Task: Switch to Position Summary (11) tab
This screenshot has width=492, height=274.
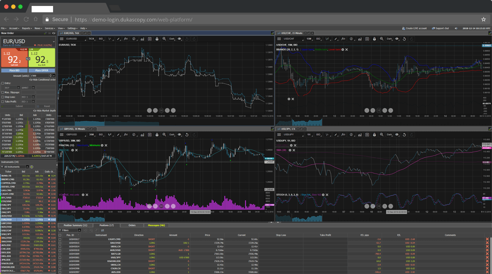Action: 75,225
